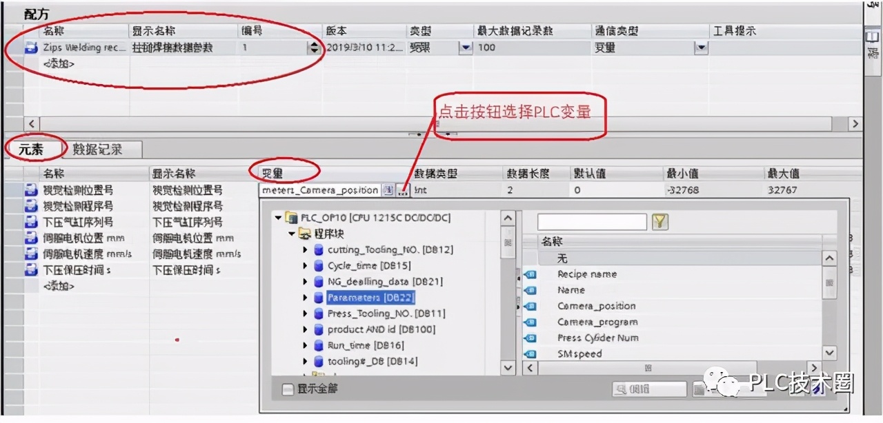Select the SM speed variable entry
Viewport: 883px width, 423px height.
579,353
